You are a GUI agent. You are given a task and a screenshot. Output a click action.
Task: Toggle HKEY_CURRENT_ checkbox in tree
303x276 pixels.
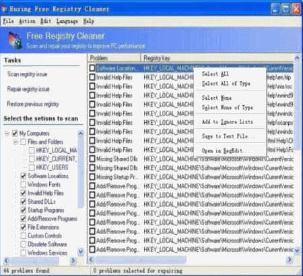(x=32, y=159)
